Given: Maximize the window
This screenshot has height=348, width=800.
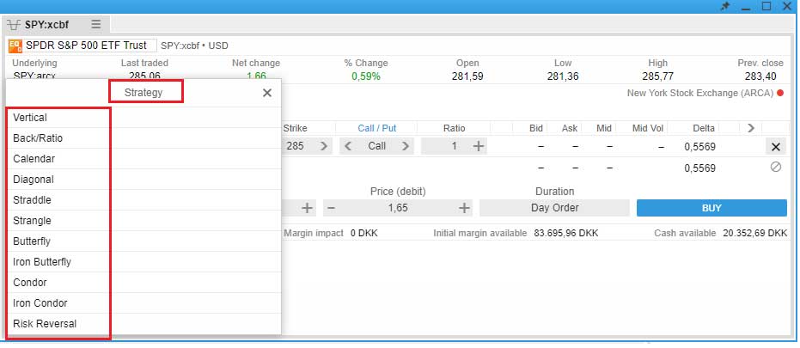Looking at the screenshot, I should pyautogui.click(x=766, y=6).
